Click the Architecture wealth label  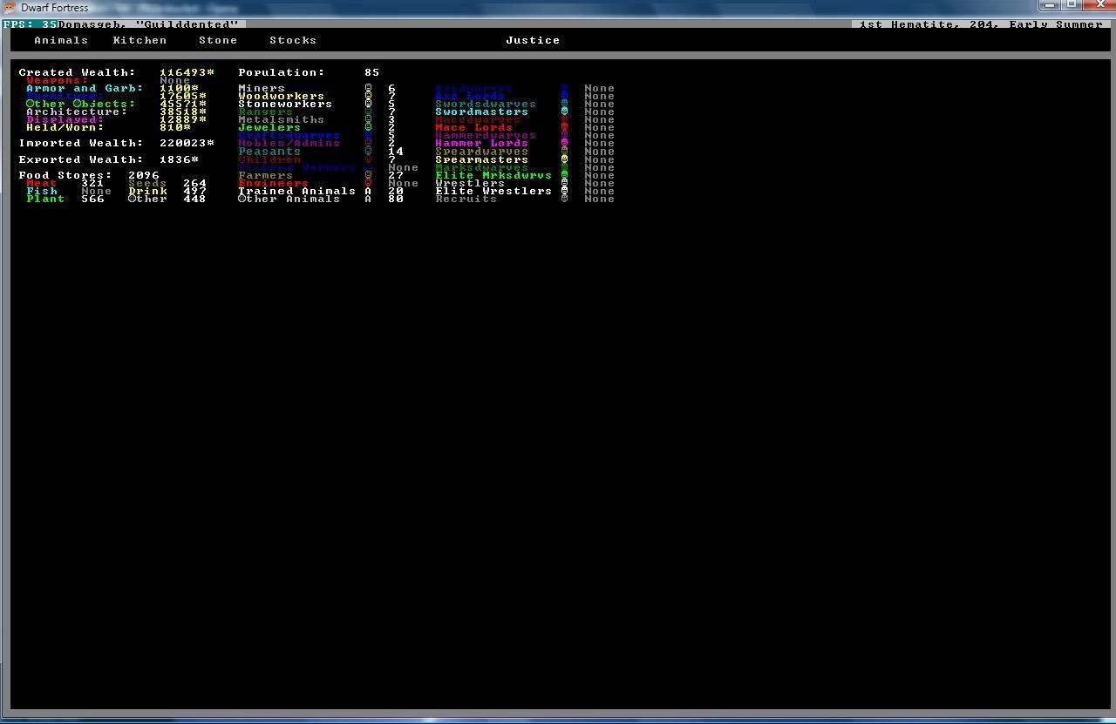(77, 112)
